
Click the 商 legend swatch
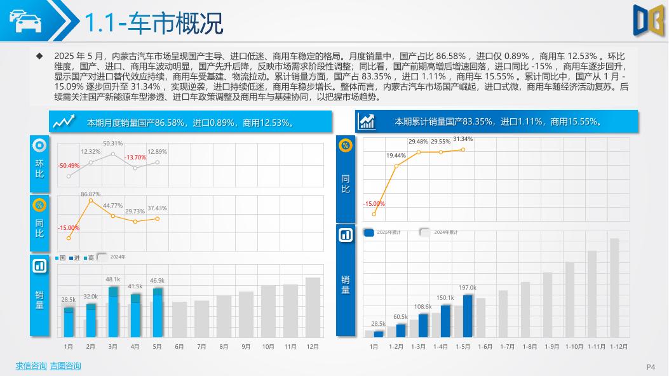[85, 258]
